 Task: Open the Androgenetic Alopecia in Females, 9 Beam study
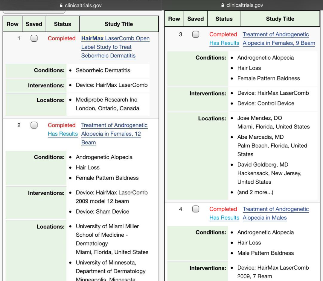279,39
